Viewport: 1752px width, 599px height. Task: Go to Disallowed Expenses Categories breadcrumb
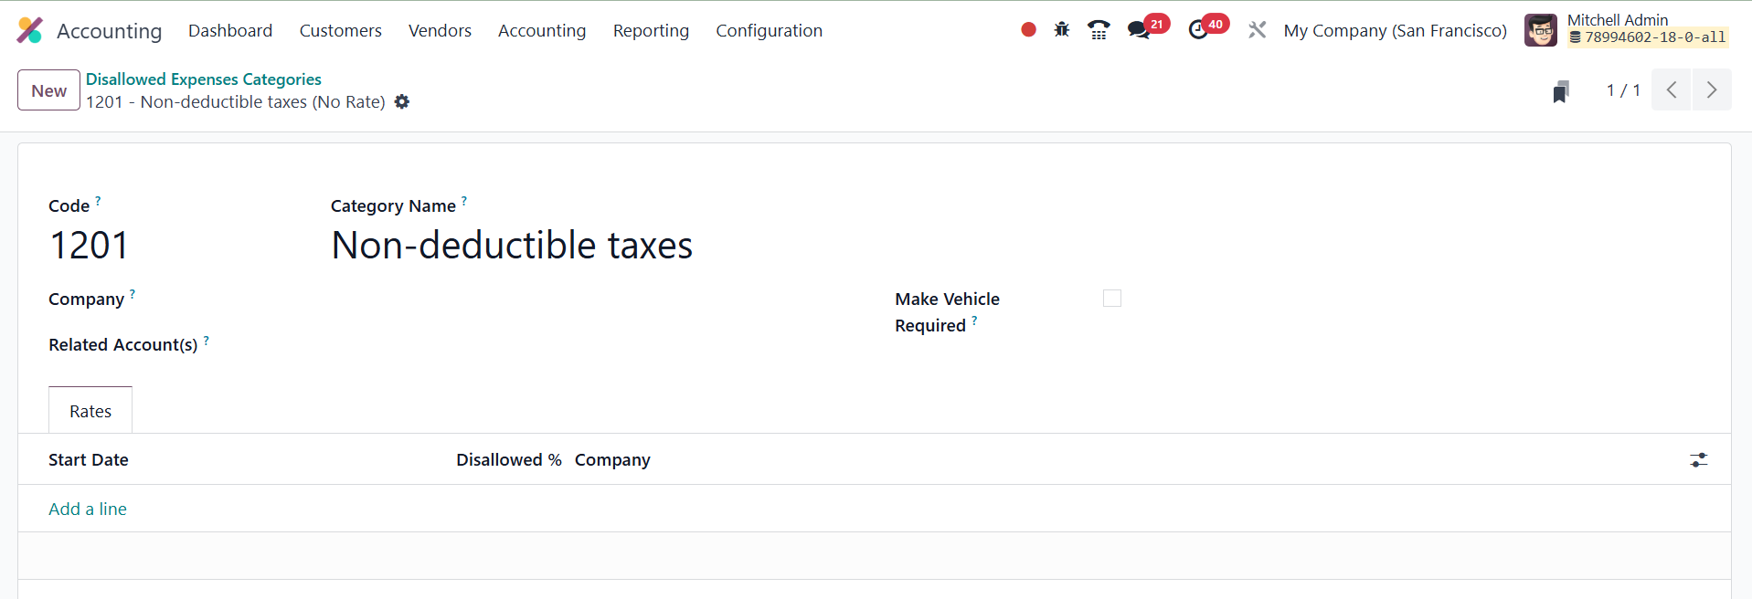click(x=203, y=79)
